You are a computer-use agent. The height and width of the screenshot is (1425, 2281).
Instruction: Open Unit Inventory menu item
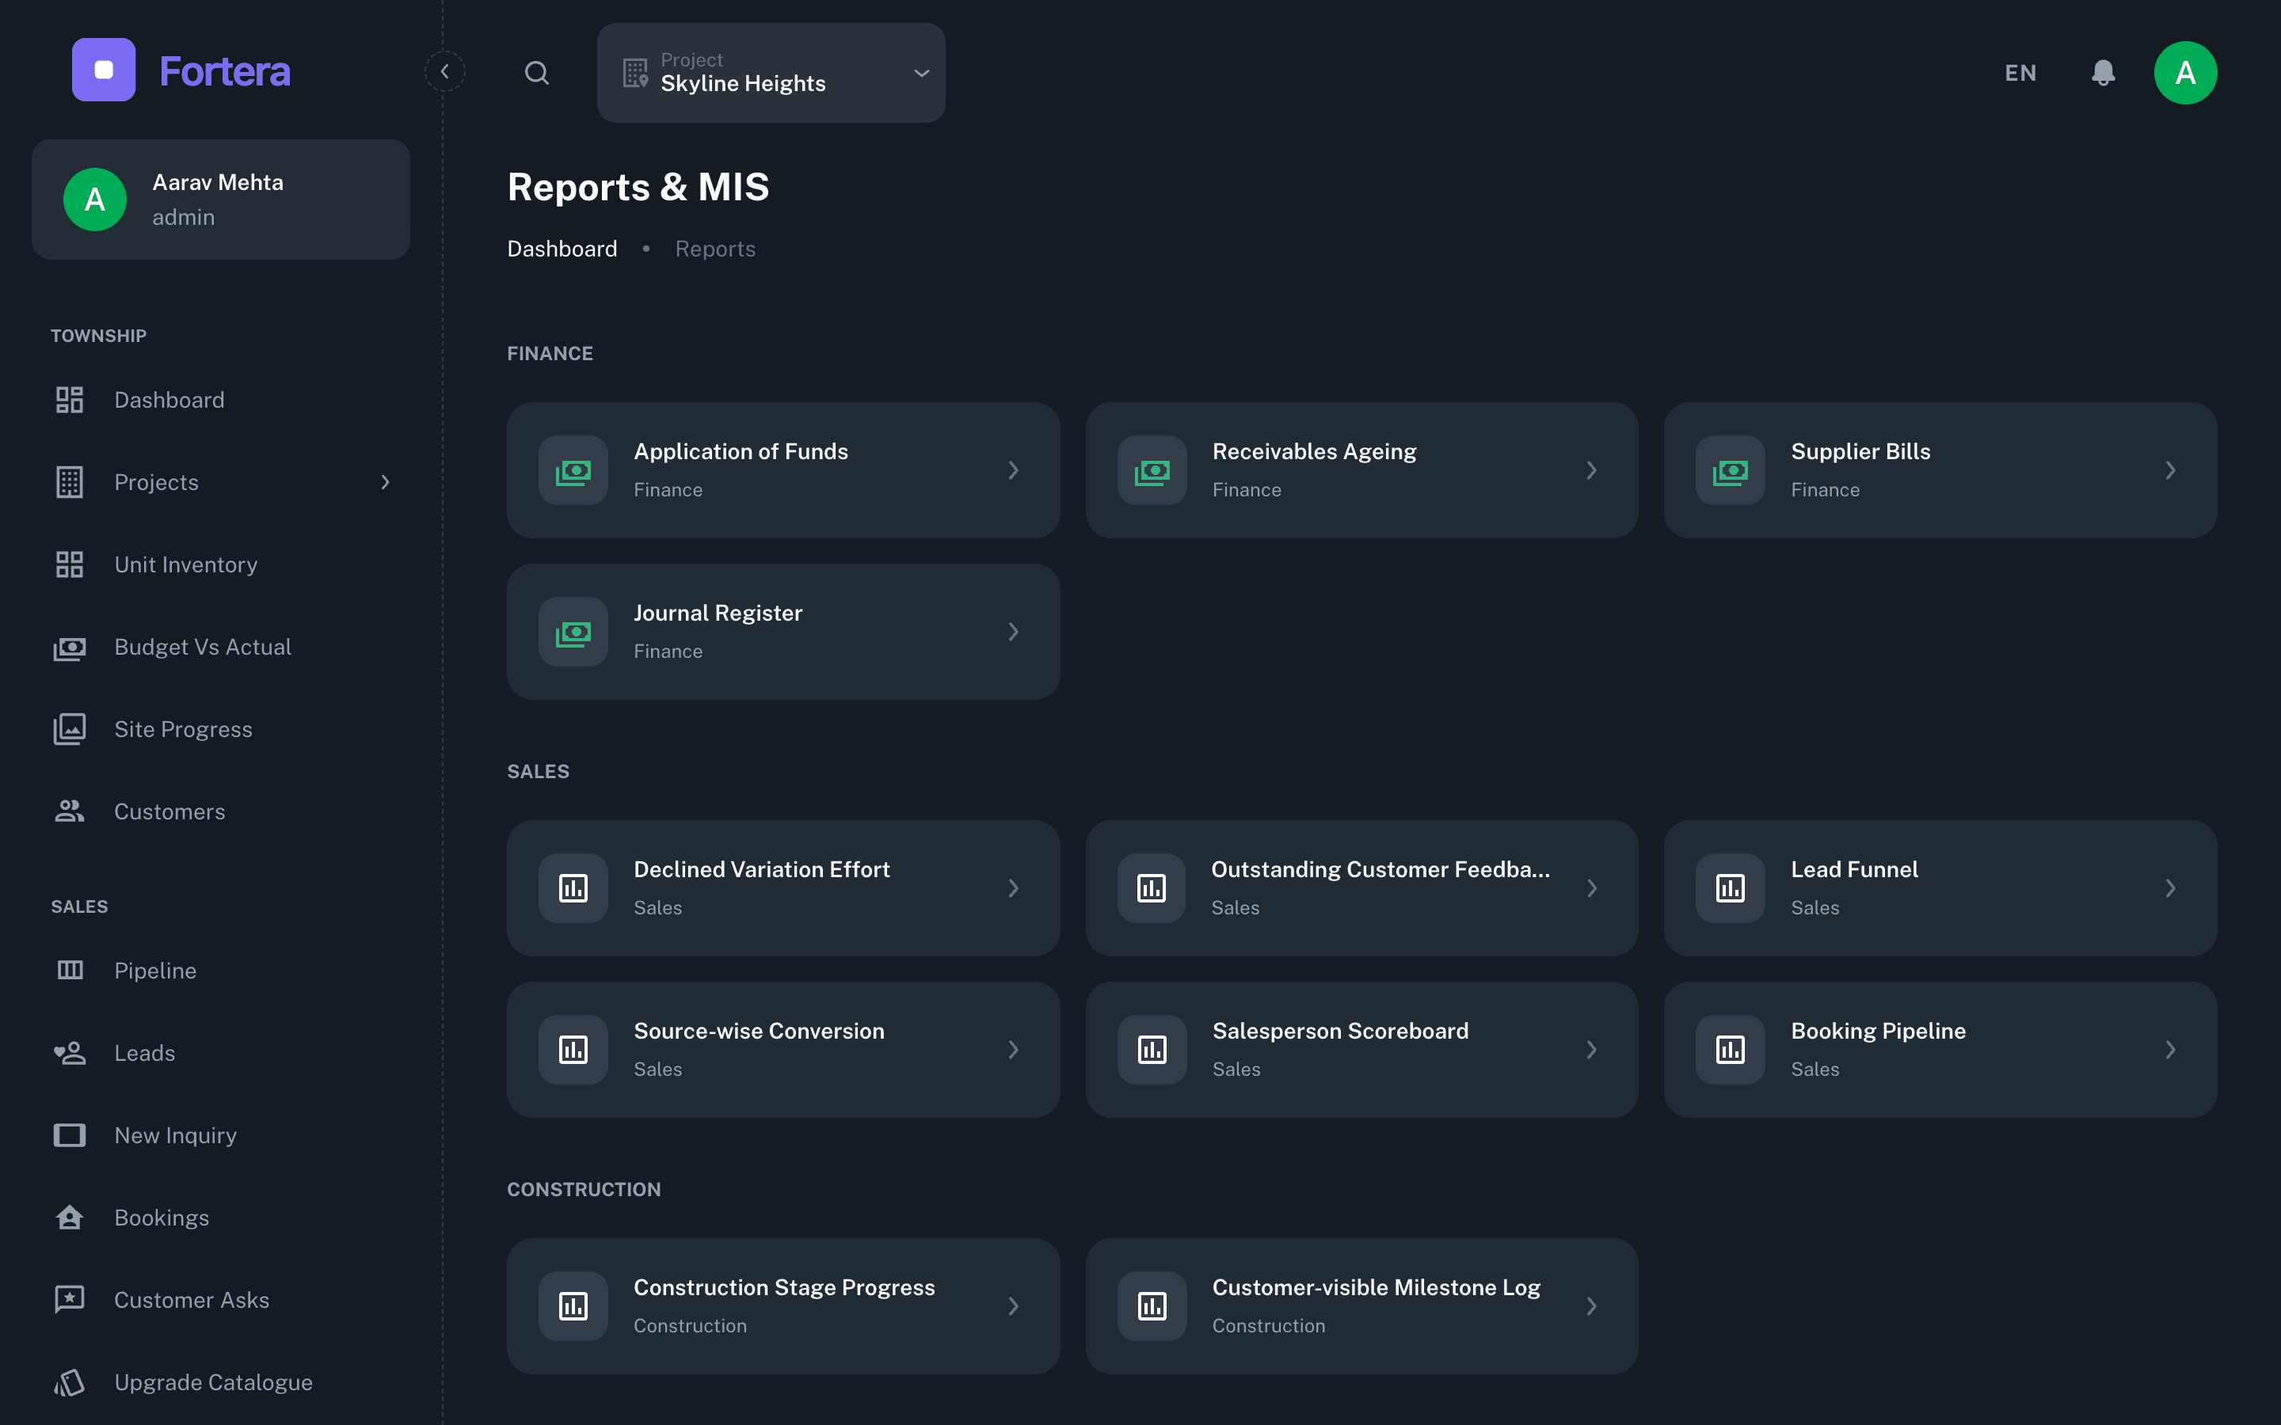[222, 564]
